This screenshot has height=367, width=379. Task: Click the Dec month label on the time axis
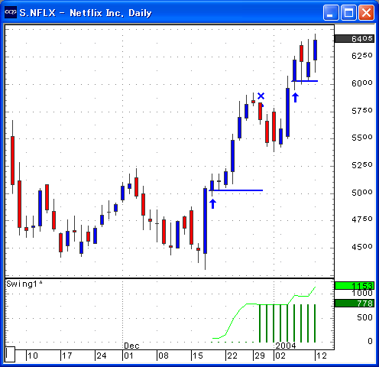pos(131,346)
